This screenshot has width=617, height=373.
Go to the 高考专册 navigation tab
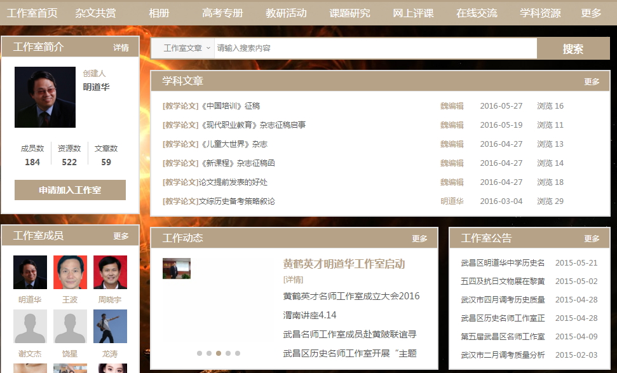[x=222, y=13]
